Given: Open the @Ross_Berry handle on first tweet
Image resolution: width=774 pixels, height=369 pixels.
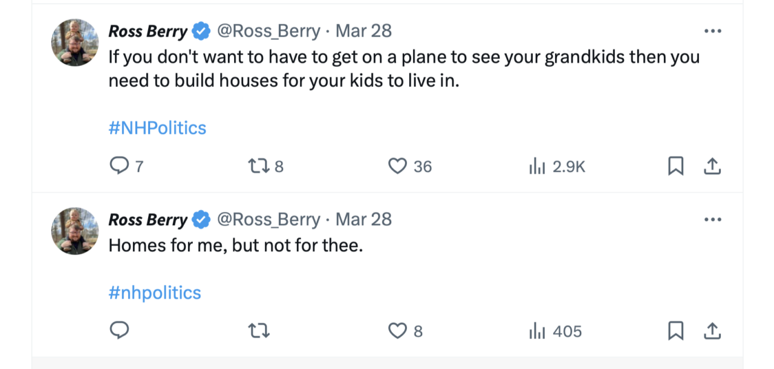Looking at the screenshot, I should click(268, 31).
